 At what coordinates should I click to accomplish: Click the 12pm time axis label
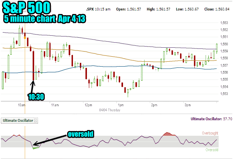(x=88, y=105)
